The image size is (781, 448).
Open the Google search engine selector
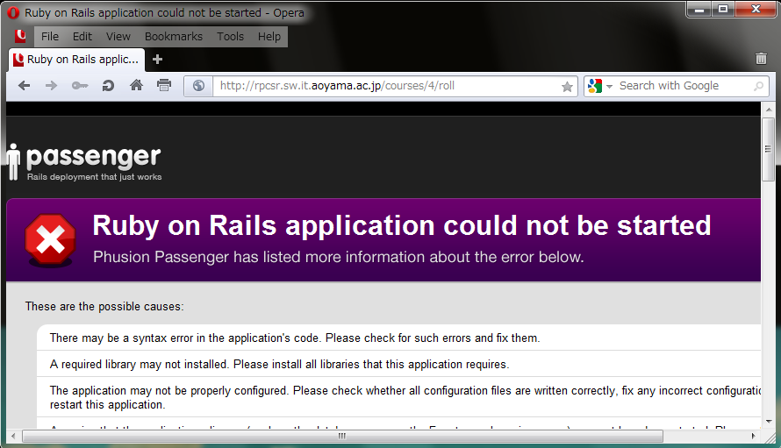tap(599, 86)
